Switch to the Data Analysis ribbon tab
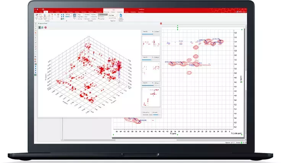Viewport: 281px width, 163px height. pyautogui.click(x=69, y=12)
